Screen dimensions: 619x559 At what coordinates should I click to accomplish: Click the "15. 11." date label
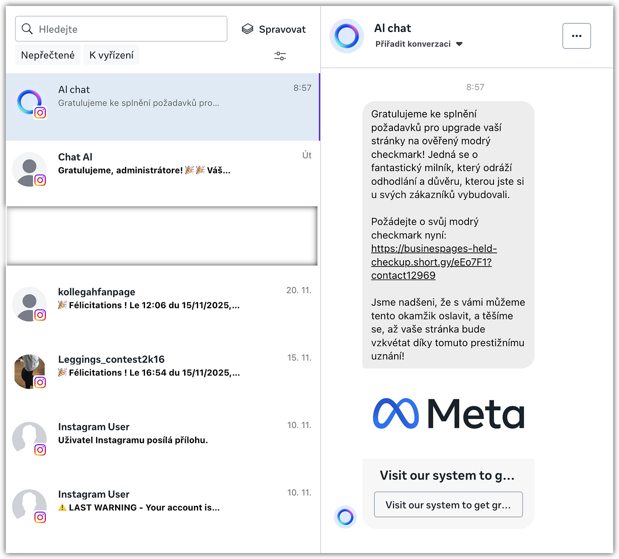pos(299,358)
